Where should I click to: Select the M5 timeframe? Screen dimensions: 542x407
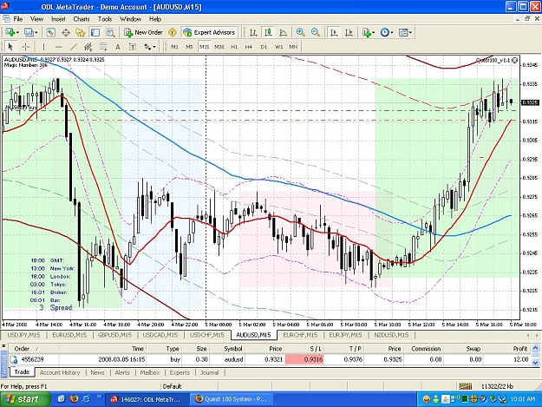coord(189,47)
